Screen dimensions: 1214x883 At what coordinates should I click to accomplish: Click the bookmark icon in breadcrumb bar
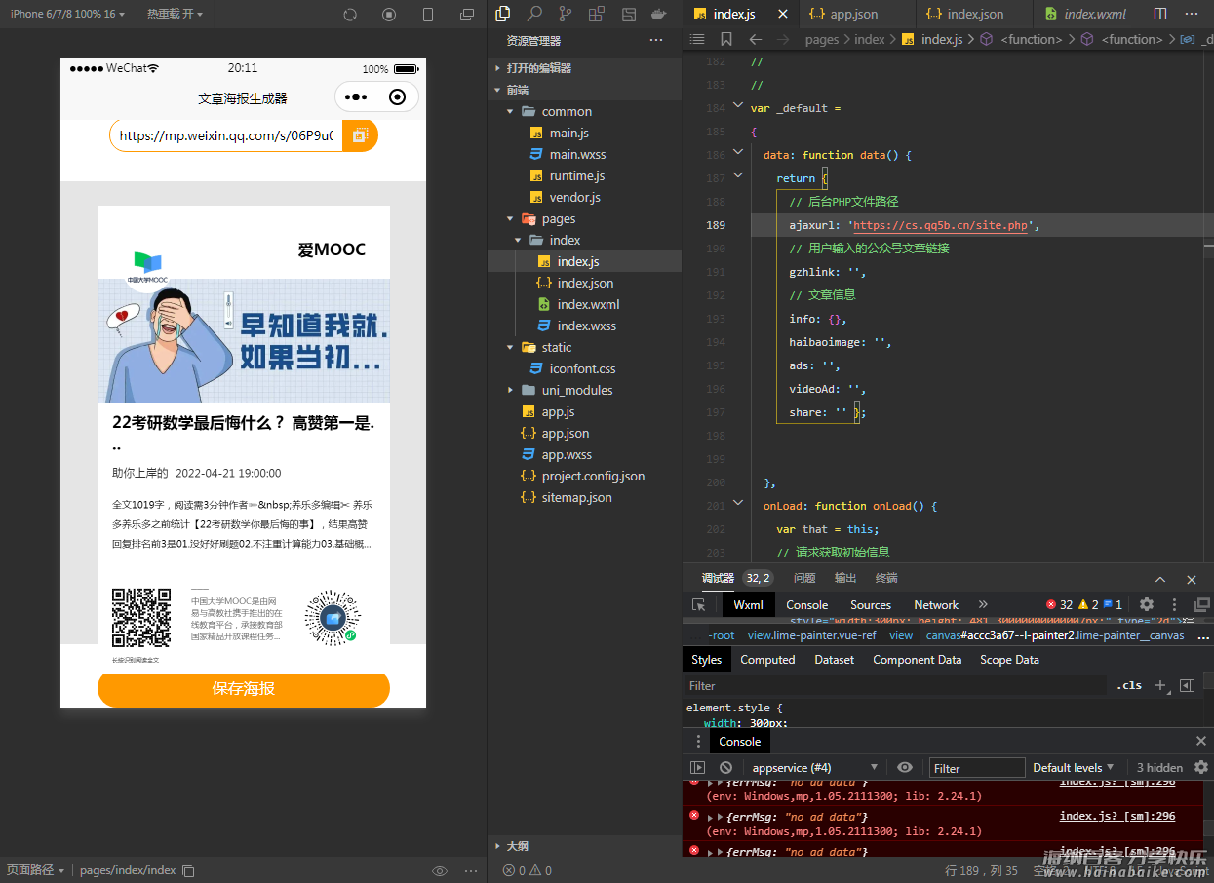click(726, 39)
